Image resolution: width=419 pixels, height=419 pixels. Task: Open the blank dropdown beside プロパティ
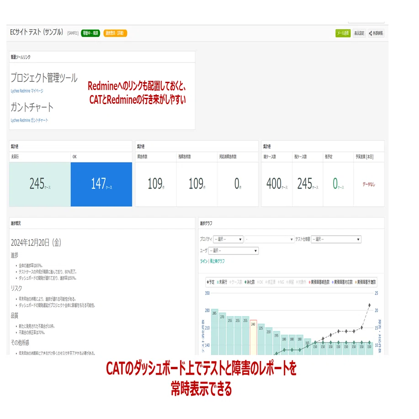[270, 239]
